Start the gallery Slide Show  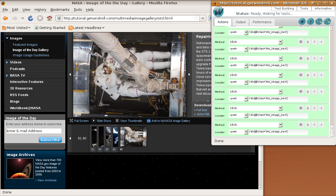click(94, 121)
